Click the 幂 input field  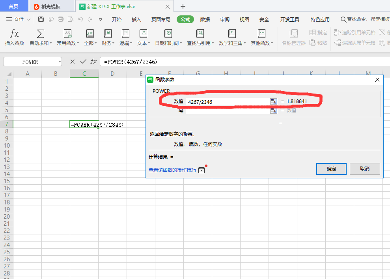click(227, 110)
